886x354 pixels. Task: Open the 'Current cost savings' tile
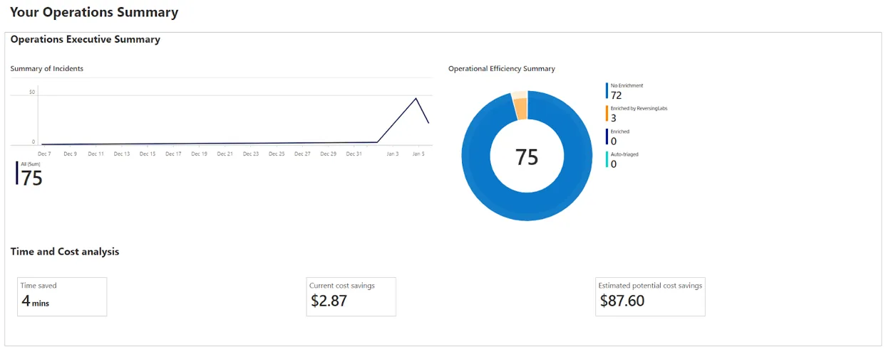(351, 296)
